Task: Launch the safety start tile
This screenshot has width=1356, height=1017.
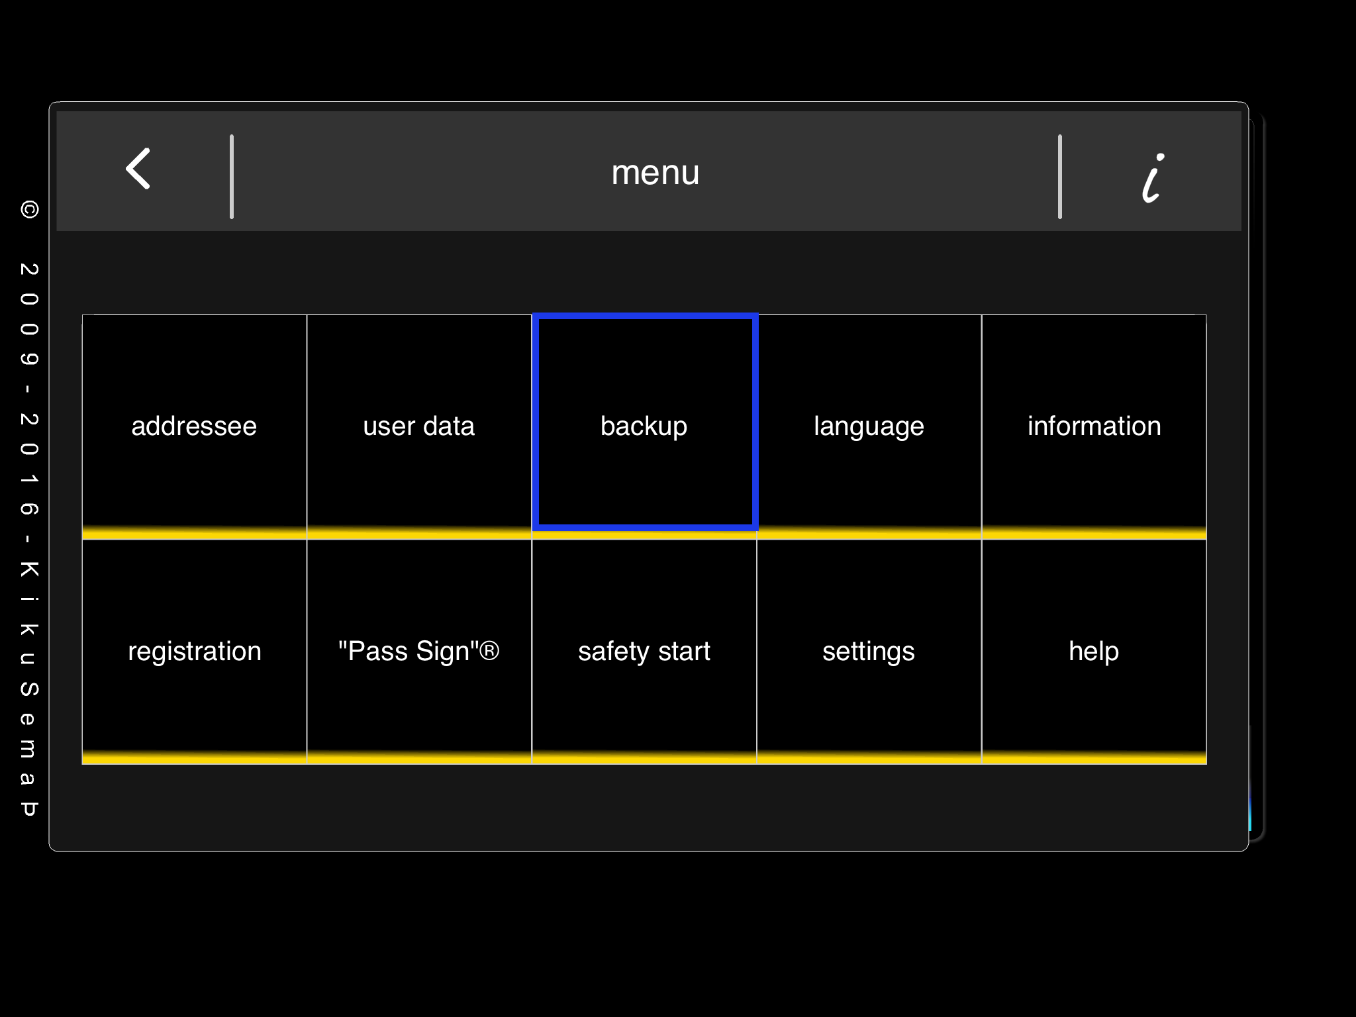Action: 644,652
